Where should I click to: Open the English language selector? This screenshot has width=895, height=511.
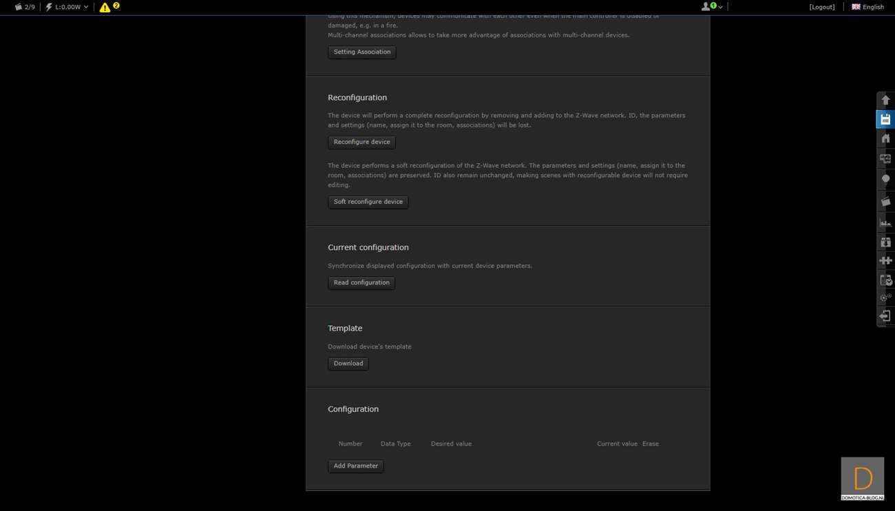(867, 7)
